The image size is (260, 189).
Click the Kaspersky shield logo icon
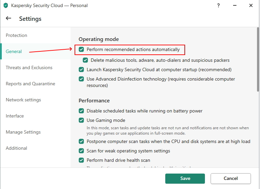click(5, 6)
